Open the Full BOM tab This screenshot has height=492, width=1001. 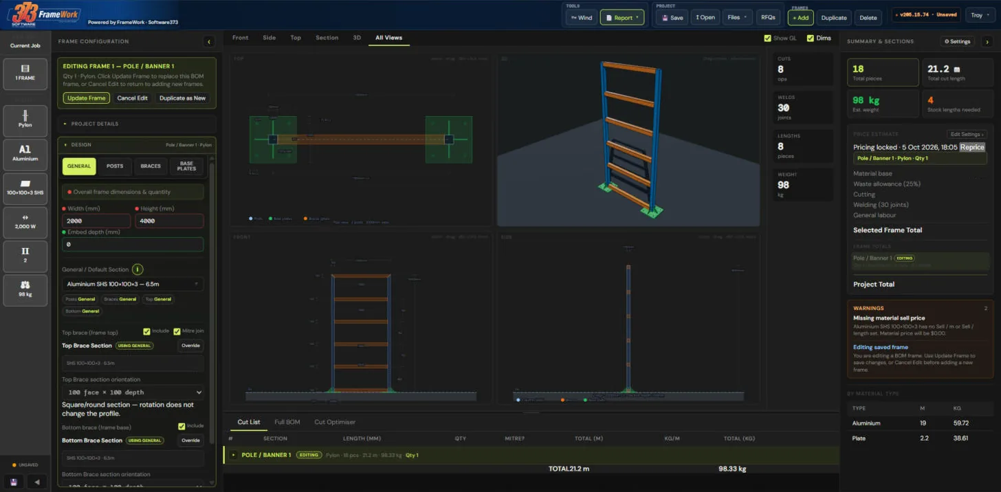pos(287,422)
